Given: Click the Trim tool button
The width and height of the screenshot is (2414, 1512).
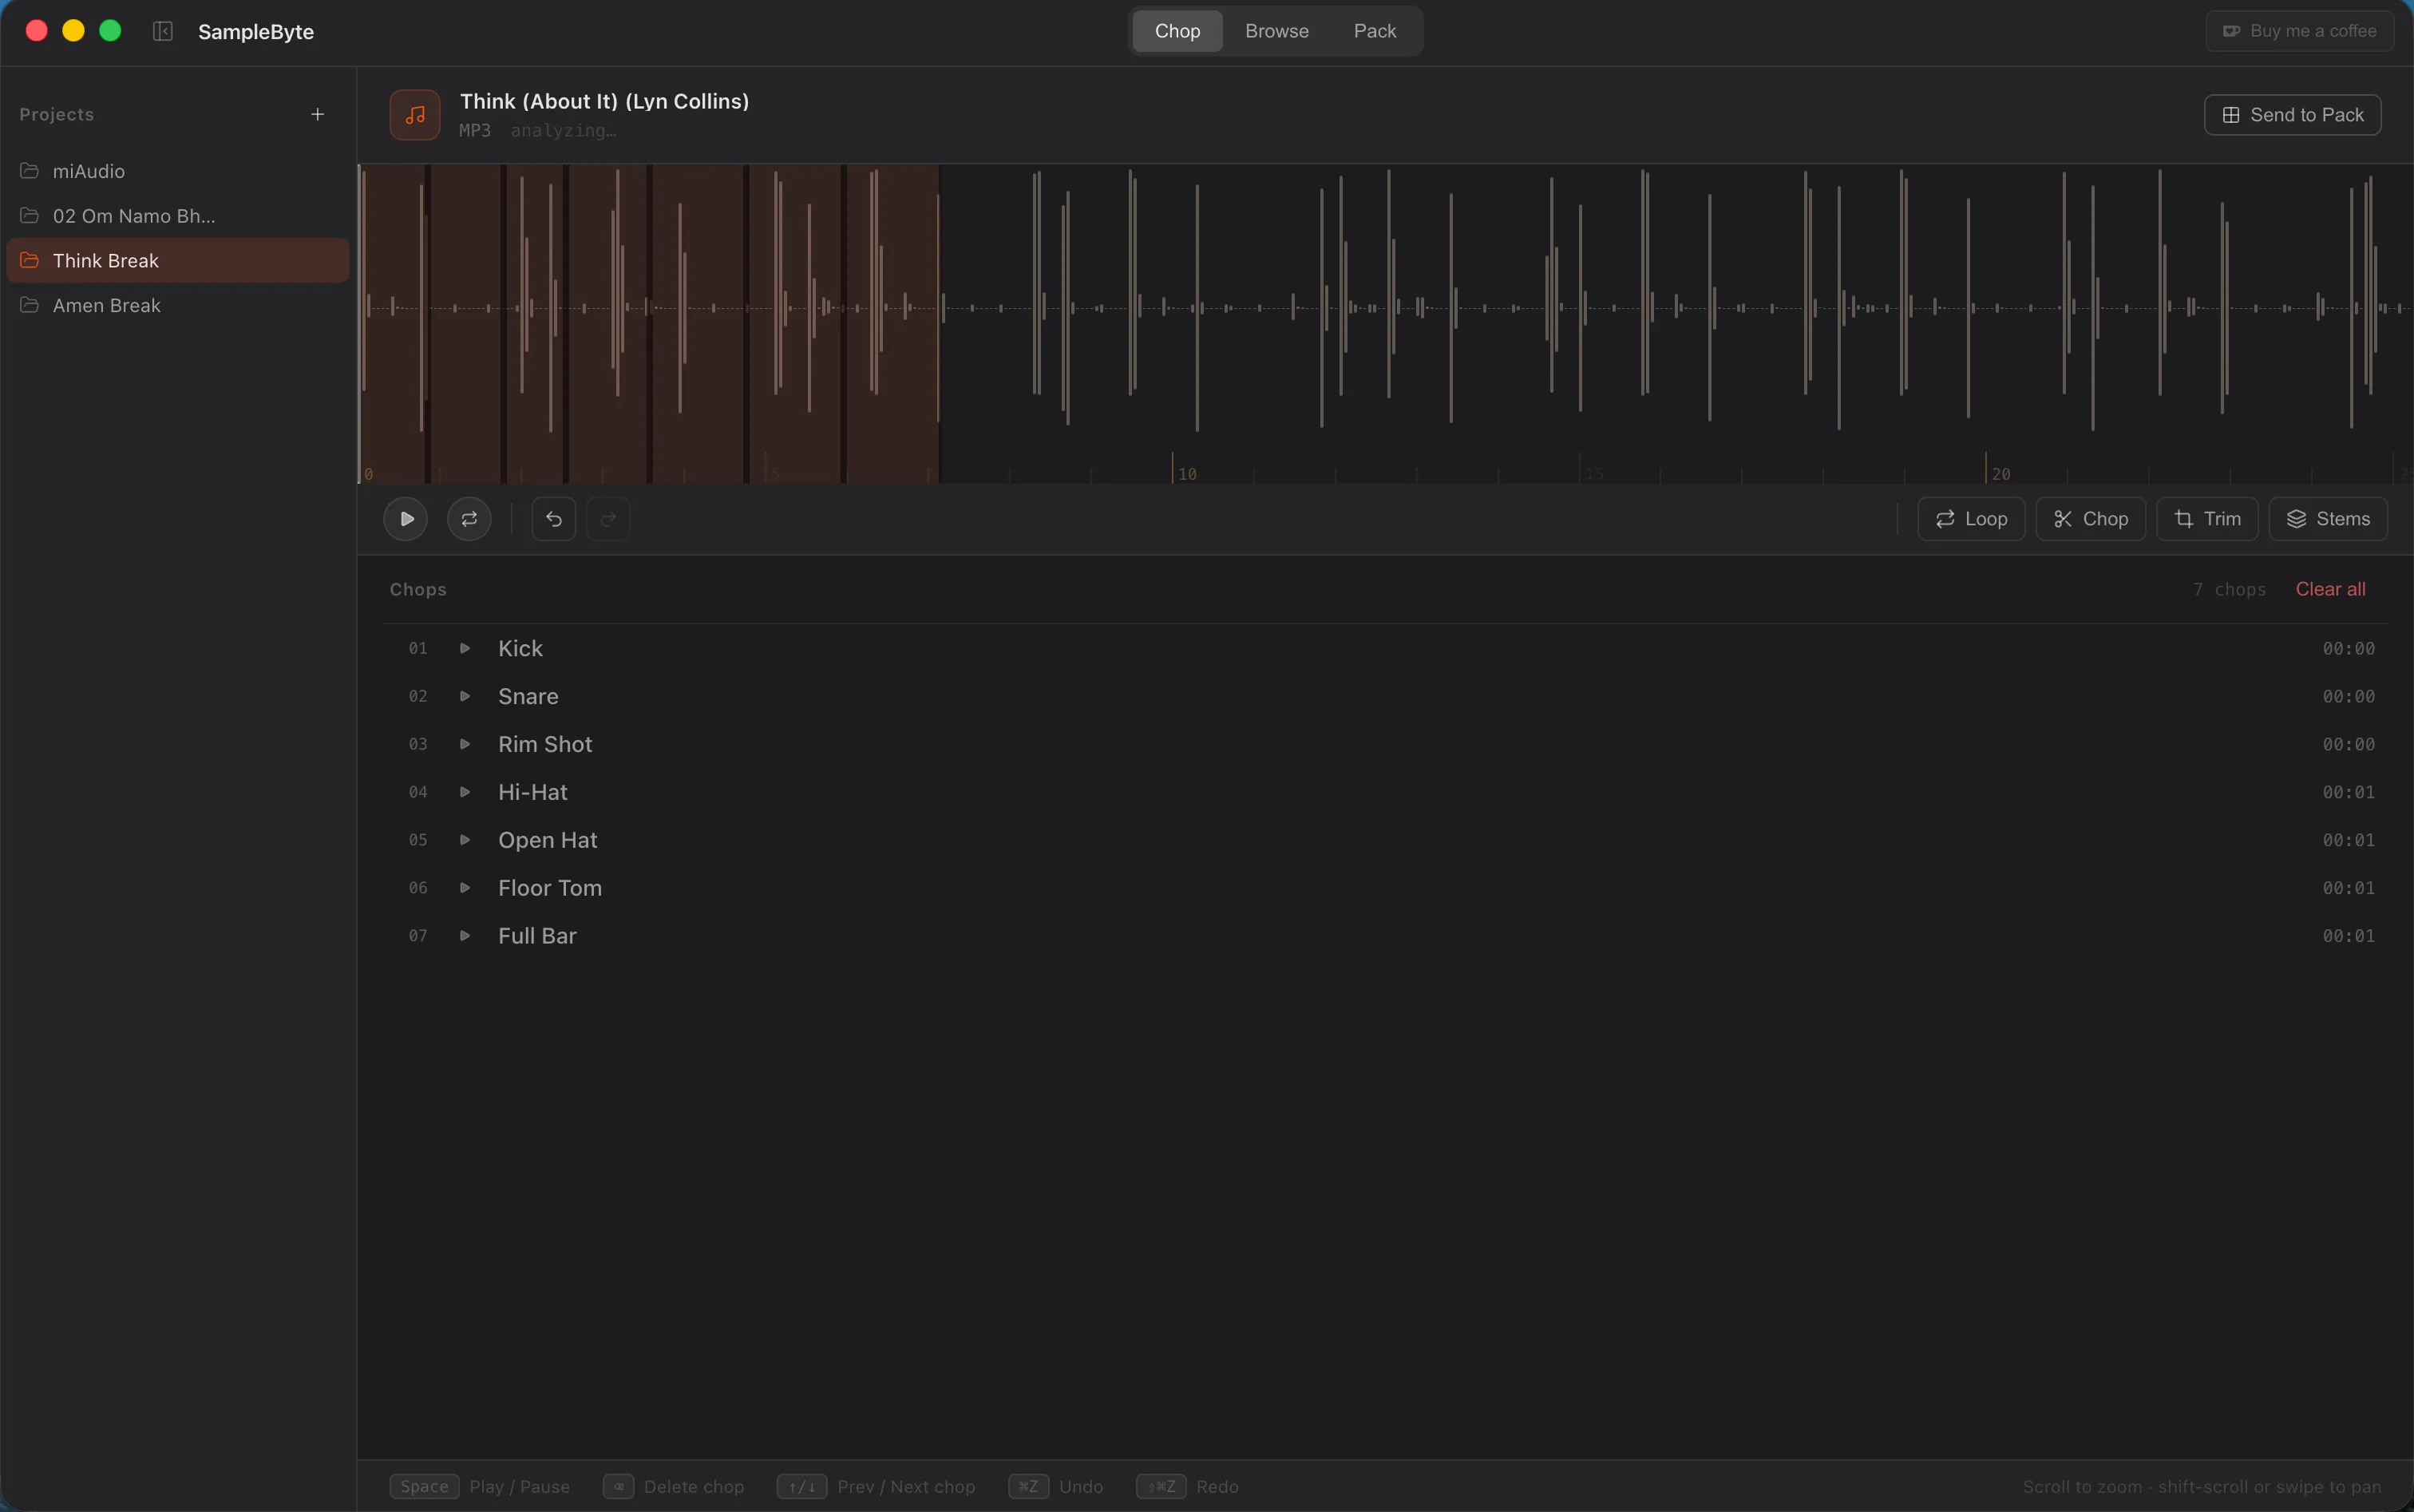Looking at the screenshot, I should [x=2207, y=519].
